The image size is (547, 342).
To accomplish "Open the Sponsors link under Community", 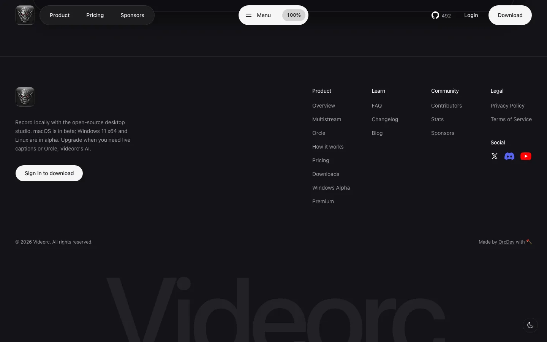I will coord(443,133).
